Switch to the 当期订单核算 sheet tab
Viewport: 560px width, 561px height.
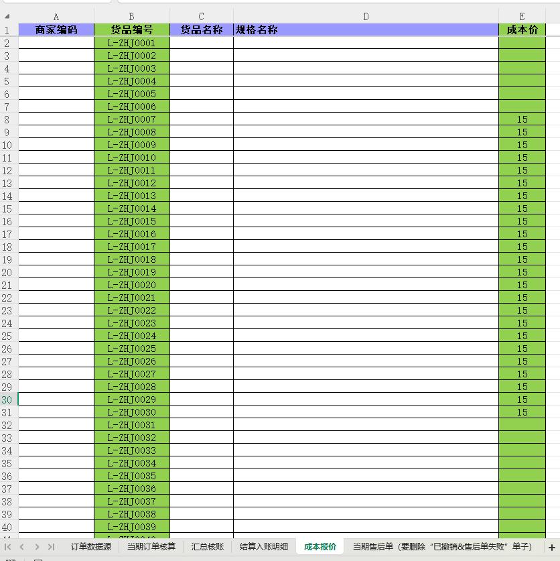(x=151, y=547)
